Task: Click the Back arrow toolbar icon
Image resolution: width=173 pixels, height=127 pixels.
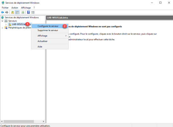Action: pyautogui.click(x=3, y=12)
